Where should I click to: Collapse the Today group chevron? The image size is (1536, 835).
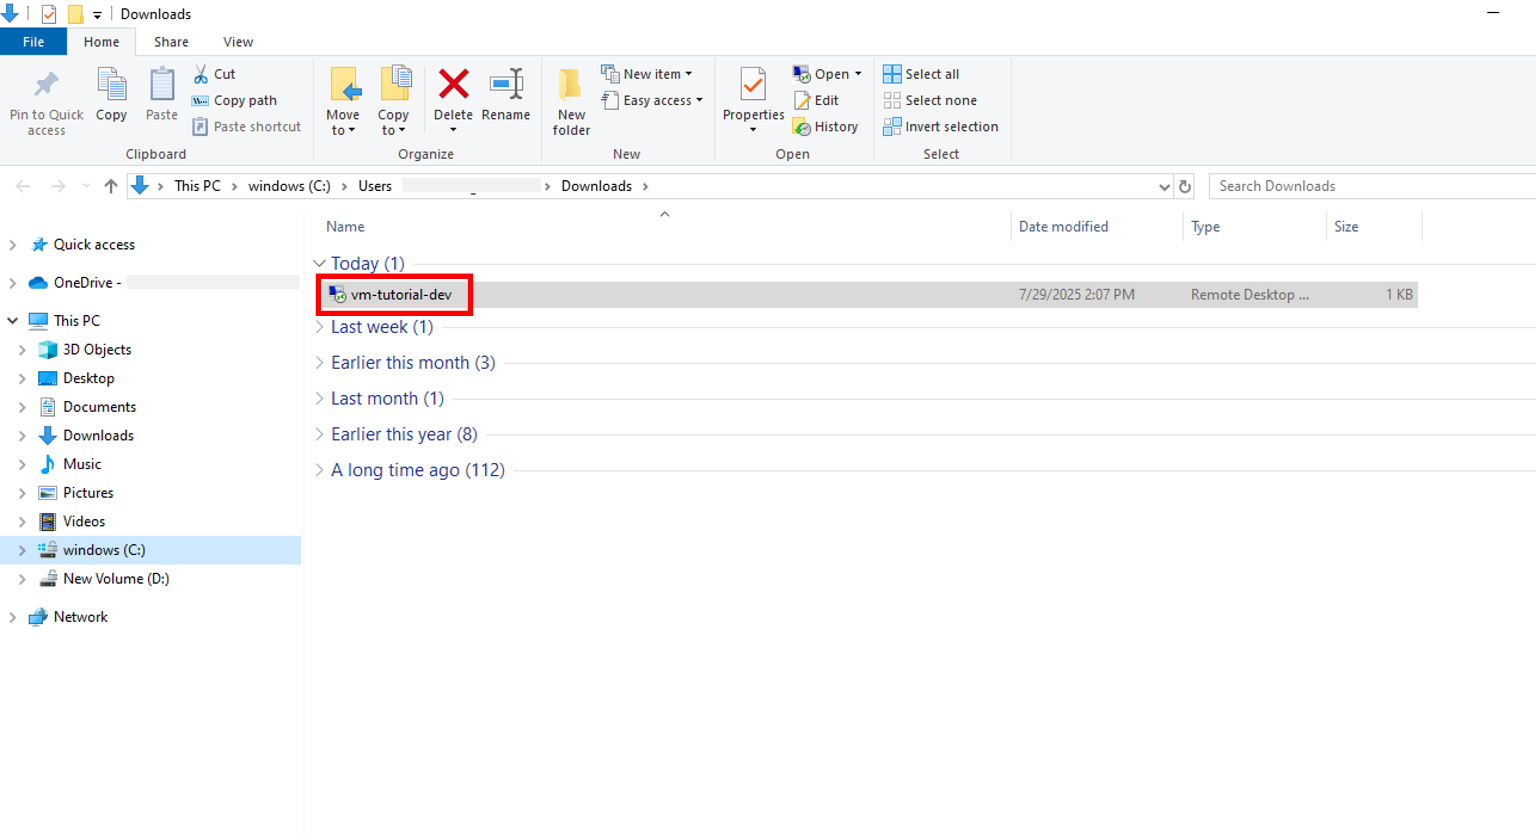[320, 264]
